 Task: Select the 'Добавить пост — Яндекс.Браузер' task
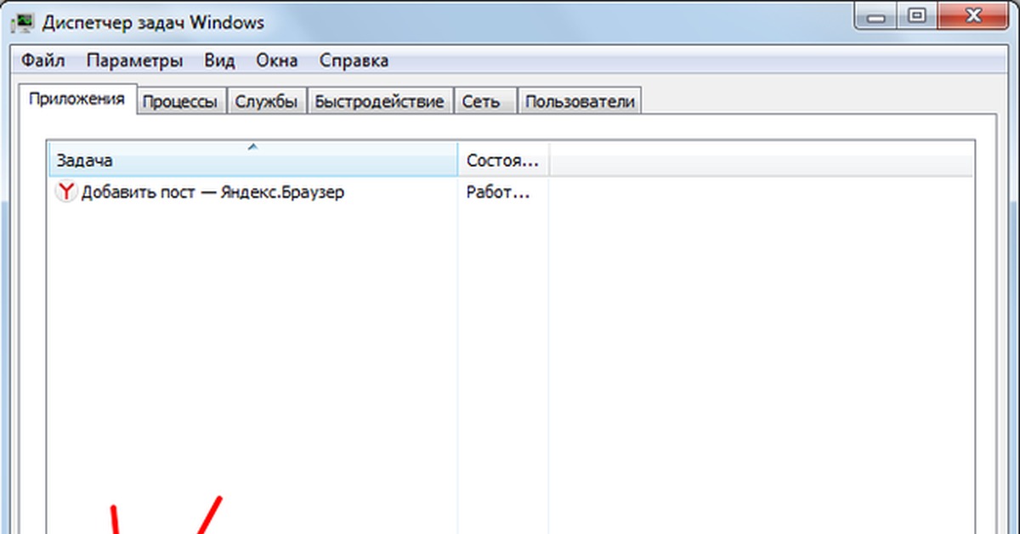tap(212, 192)
